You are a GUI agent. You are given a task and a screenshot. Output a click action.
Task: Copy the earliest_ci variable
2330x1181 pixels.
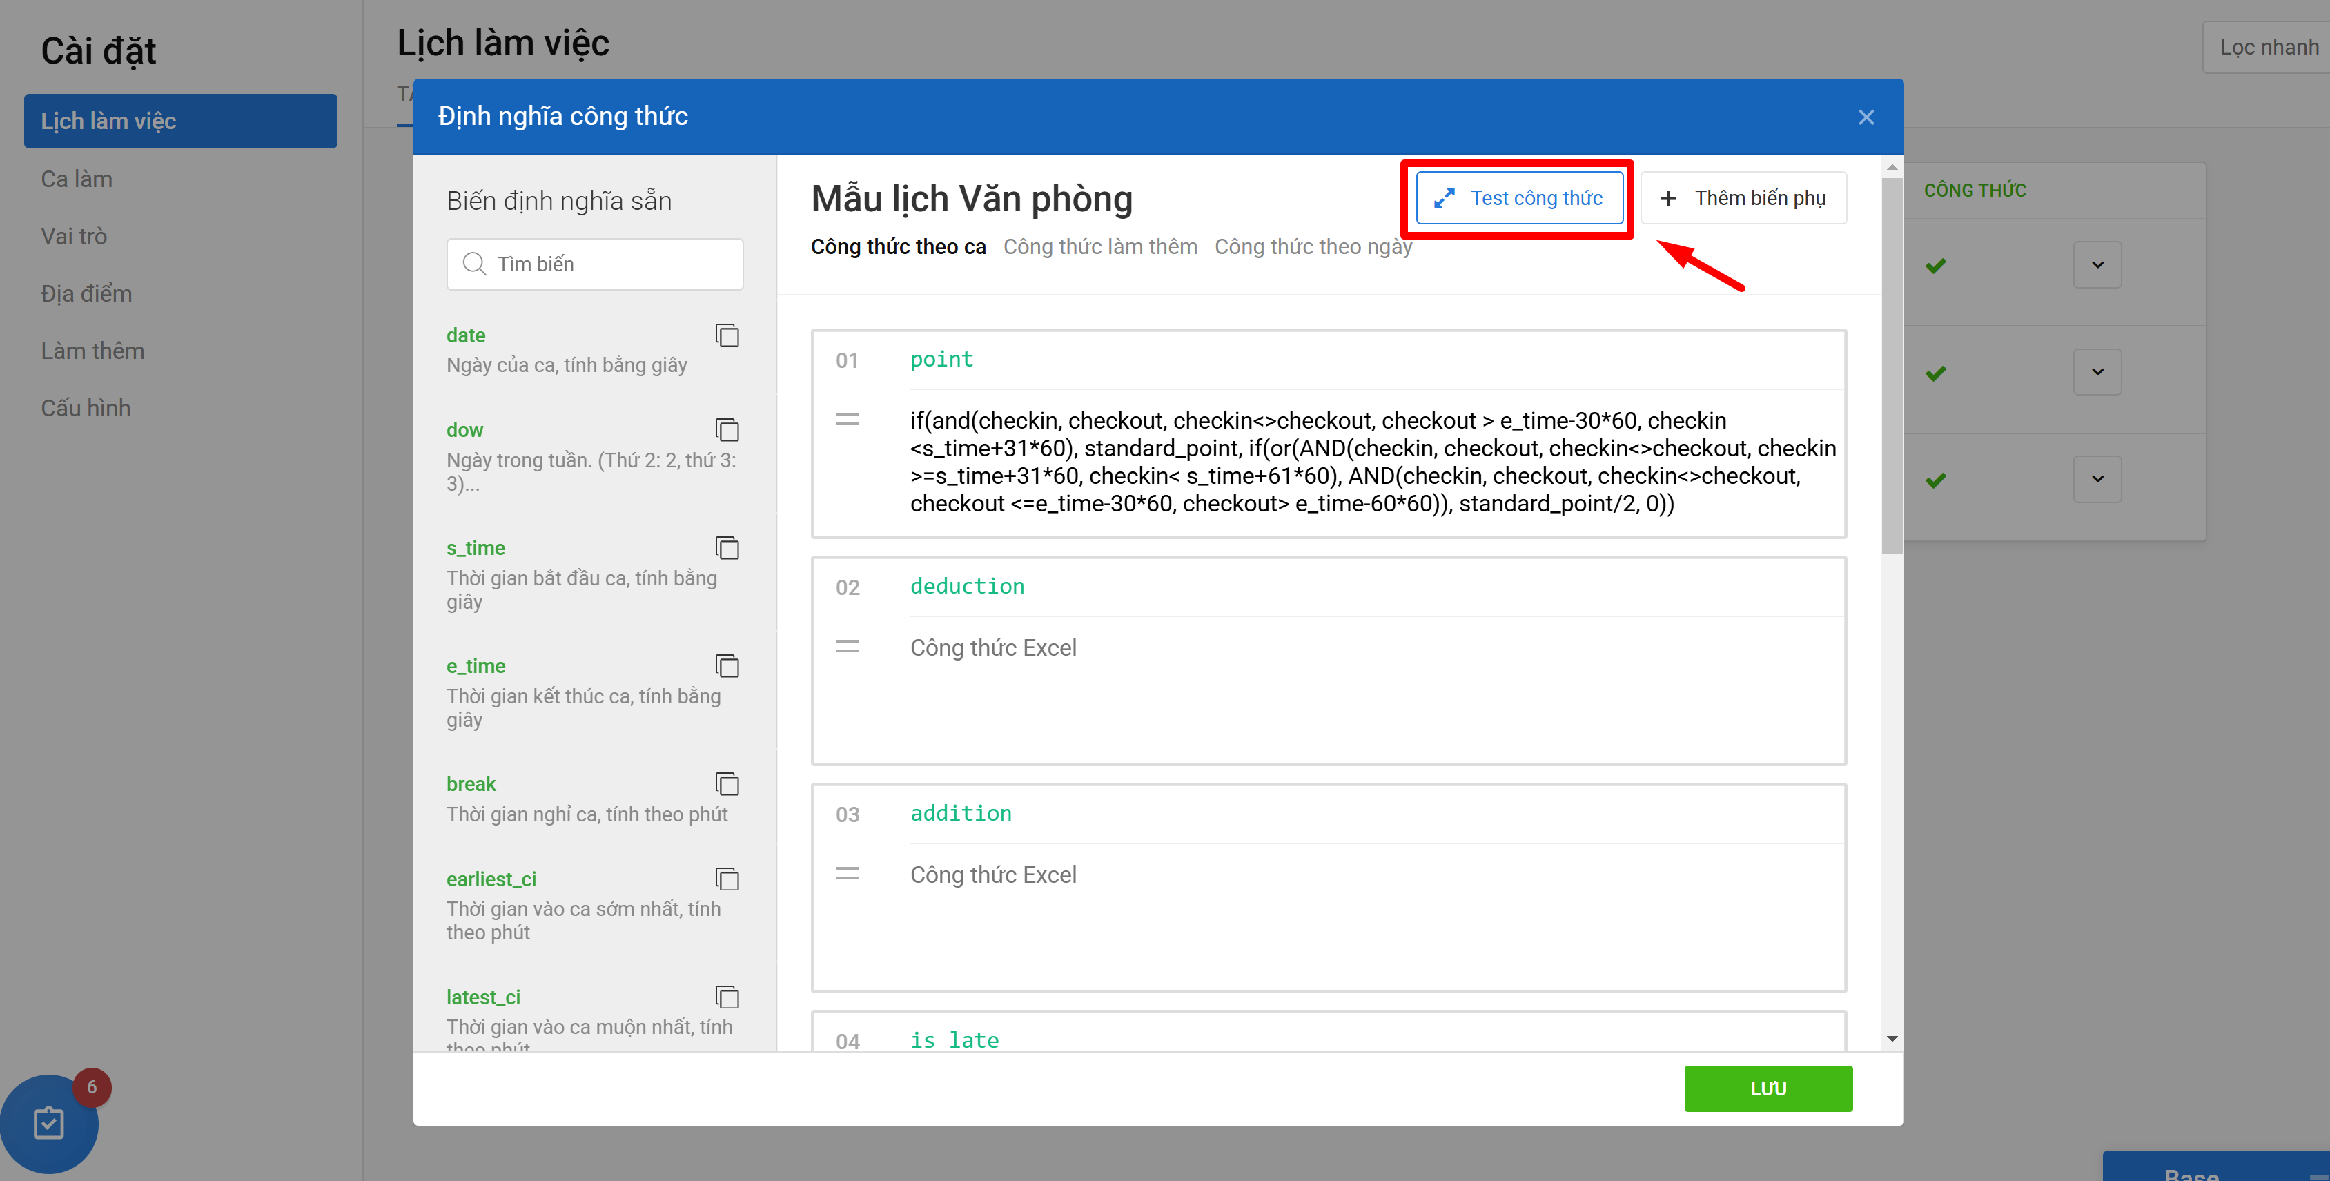tap(727, 879)
